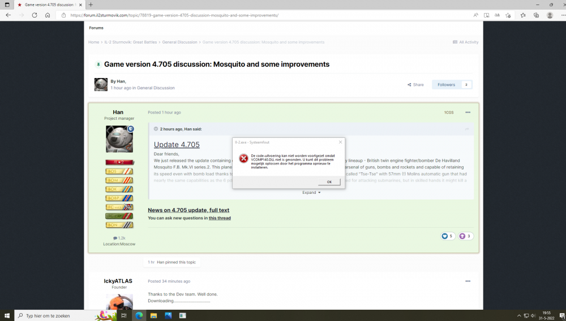Click the TC badge
Image resolution: width=566 pixels, height=321 pixels.
pos(119,216)
